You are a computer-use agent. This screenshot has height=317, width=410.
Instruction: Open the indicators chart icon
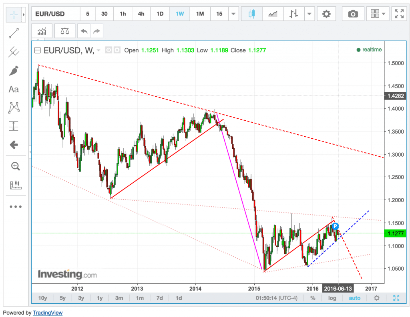coord(42,31)
